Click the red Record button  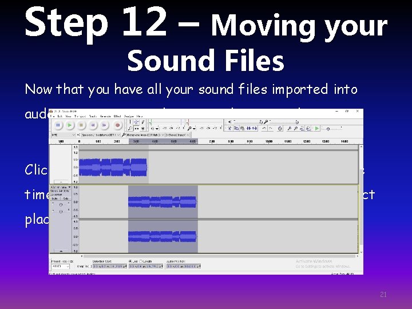pos(117,125)
